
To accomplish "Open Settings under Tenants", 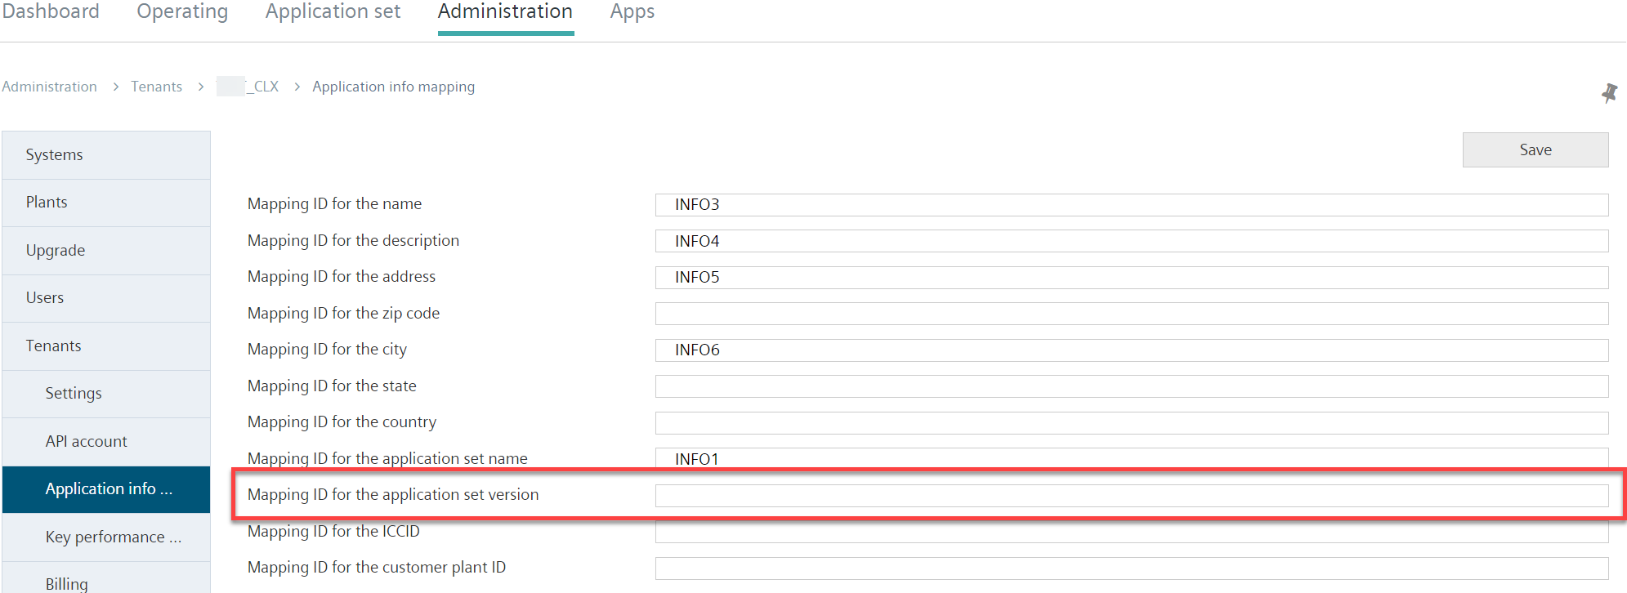I will click(x=106, y=394).
